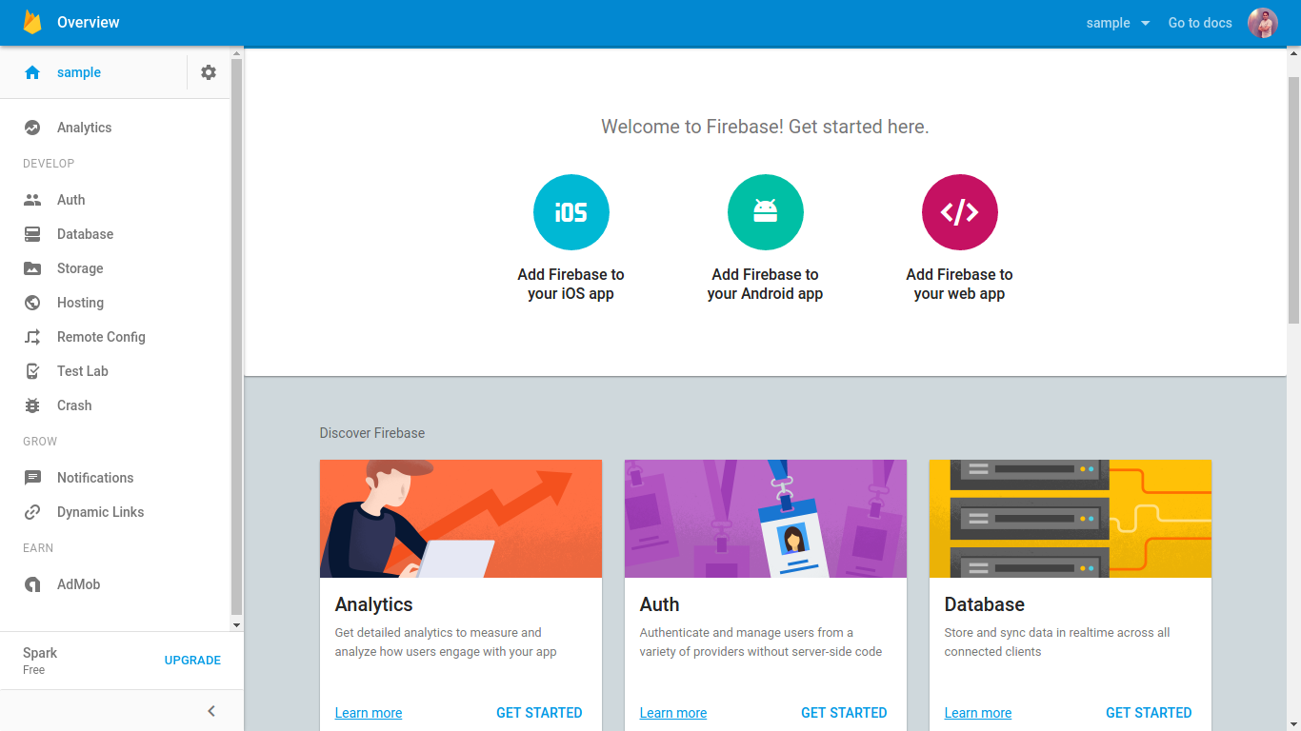The image size is (1301, 731).
Task: Open the Storage section label
Action: coord(80,268)
